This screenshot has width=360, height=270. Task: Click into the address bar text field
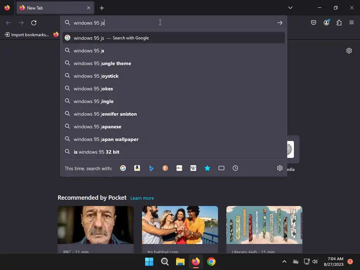coord(174,23)
